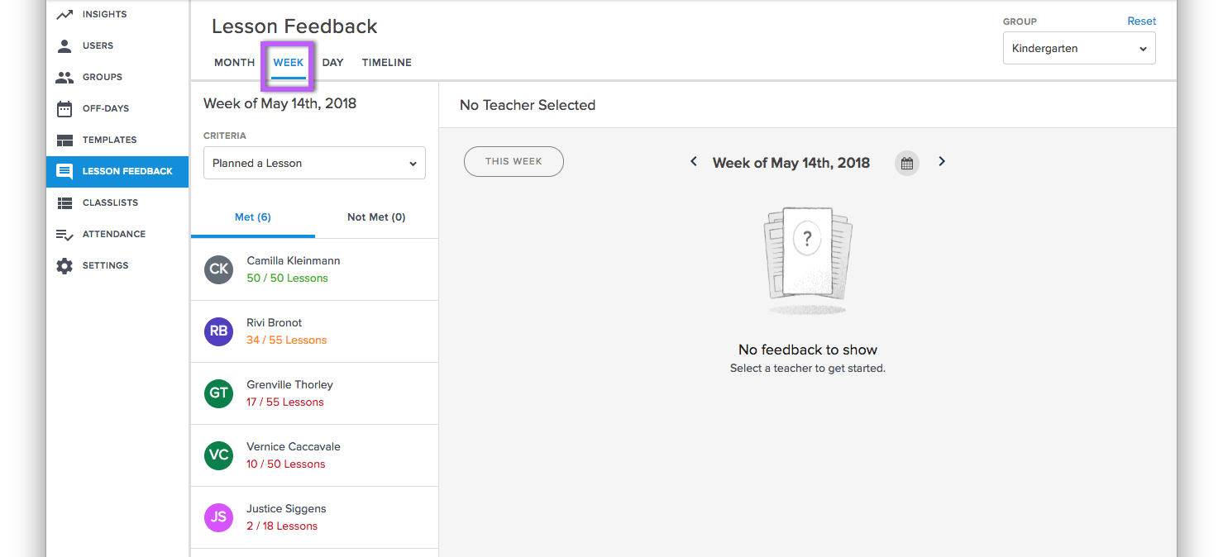Go to previous week with the left arrow

click(694, 161)
